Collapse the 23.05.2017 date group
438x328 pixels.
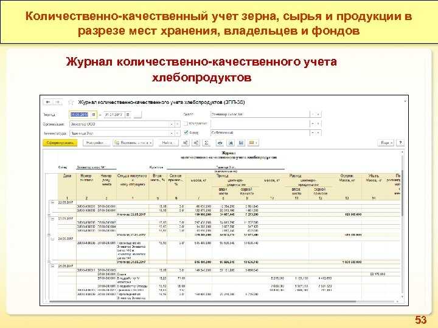coord(52,219)
